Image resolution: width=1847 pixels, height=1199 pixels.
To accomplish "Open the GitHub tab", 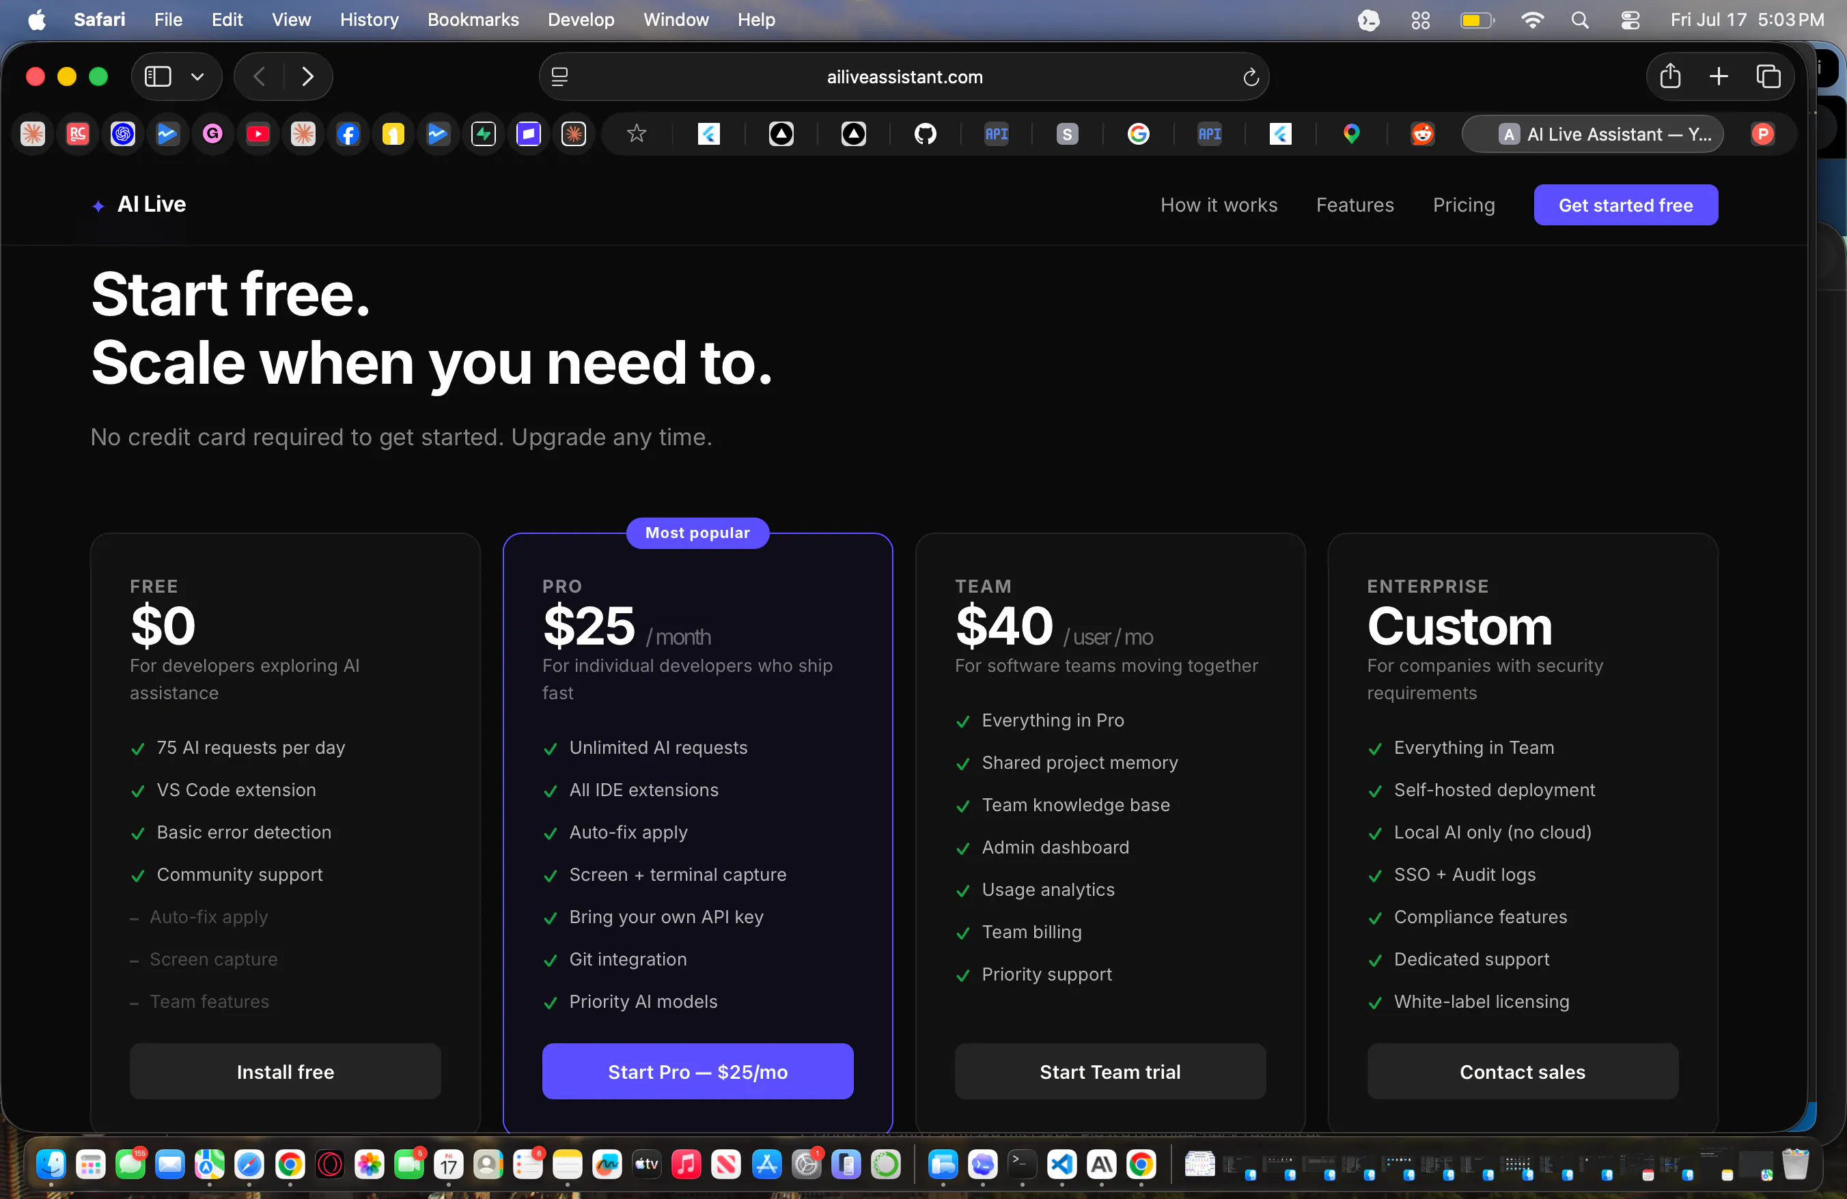I will (x=925, y=134).
